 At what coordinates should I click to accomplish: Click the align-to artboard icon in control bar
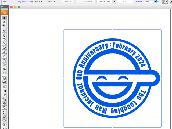click(164, 2)
